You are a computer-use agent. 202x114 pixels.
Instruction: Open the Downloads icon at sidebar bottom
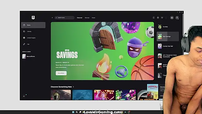pyautogui.click(x=24, y=96)
